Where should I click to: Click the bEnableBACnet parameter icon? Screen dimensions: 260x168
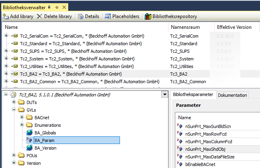pyautogui.click(x=180, y=164)
